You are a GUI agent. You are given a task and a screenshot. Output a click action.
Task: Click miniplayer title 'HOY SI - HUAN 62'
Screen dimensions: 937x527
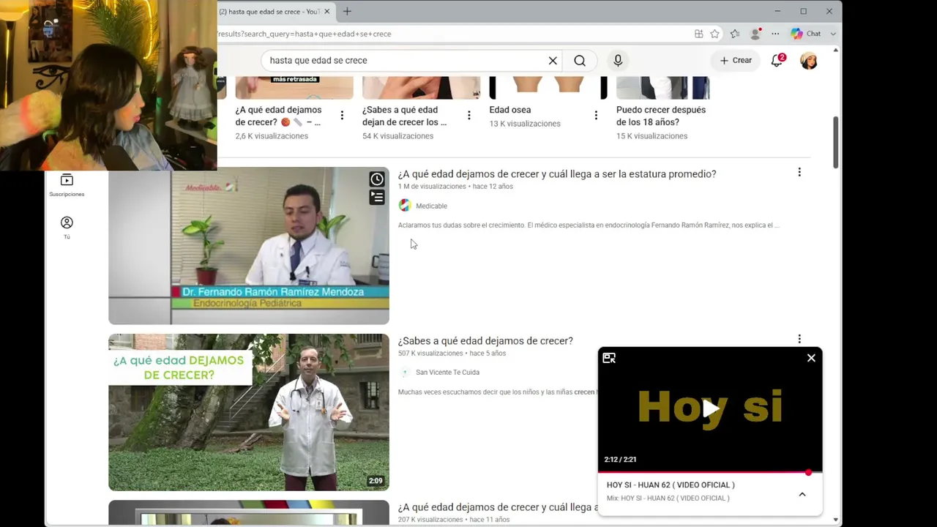point(671,485)
